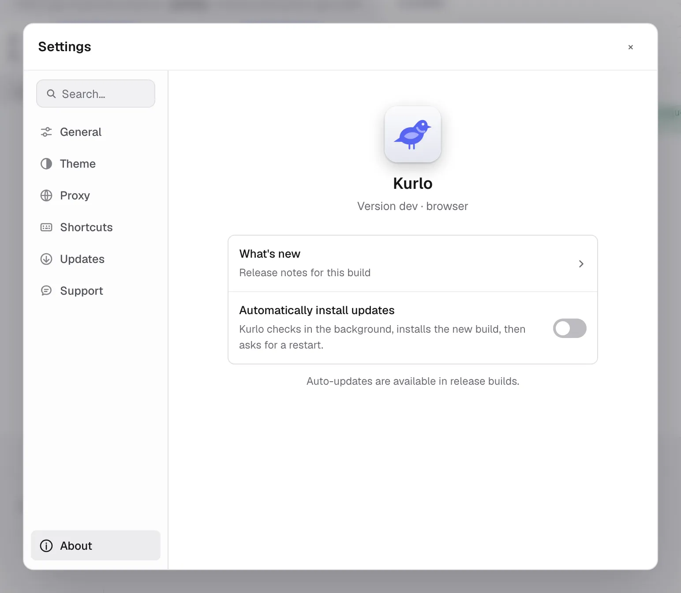Open the Updates section
This screenshot has height=593, width=681.
96,259
